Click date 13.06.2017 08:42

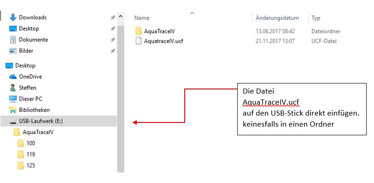tap(275, 31)
